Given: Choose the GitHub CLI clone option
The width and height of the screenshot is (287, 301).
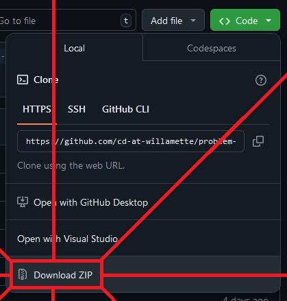Looking at the screenshot, I should tap(125, 109).
